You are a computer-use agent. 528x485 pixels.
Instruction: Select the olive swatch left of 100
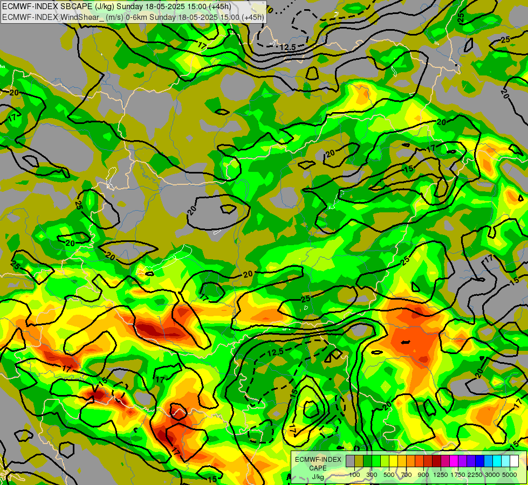coord(359,461)
